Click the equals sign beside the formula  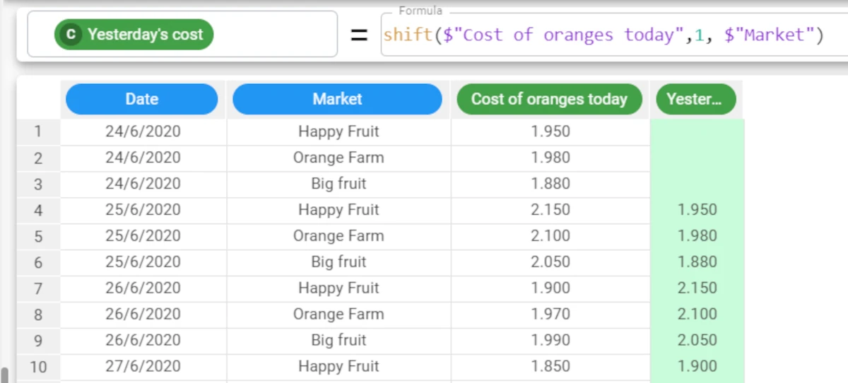coord(360,35)
